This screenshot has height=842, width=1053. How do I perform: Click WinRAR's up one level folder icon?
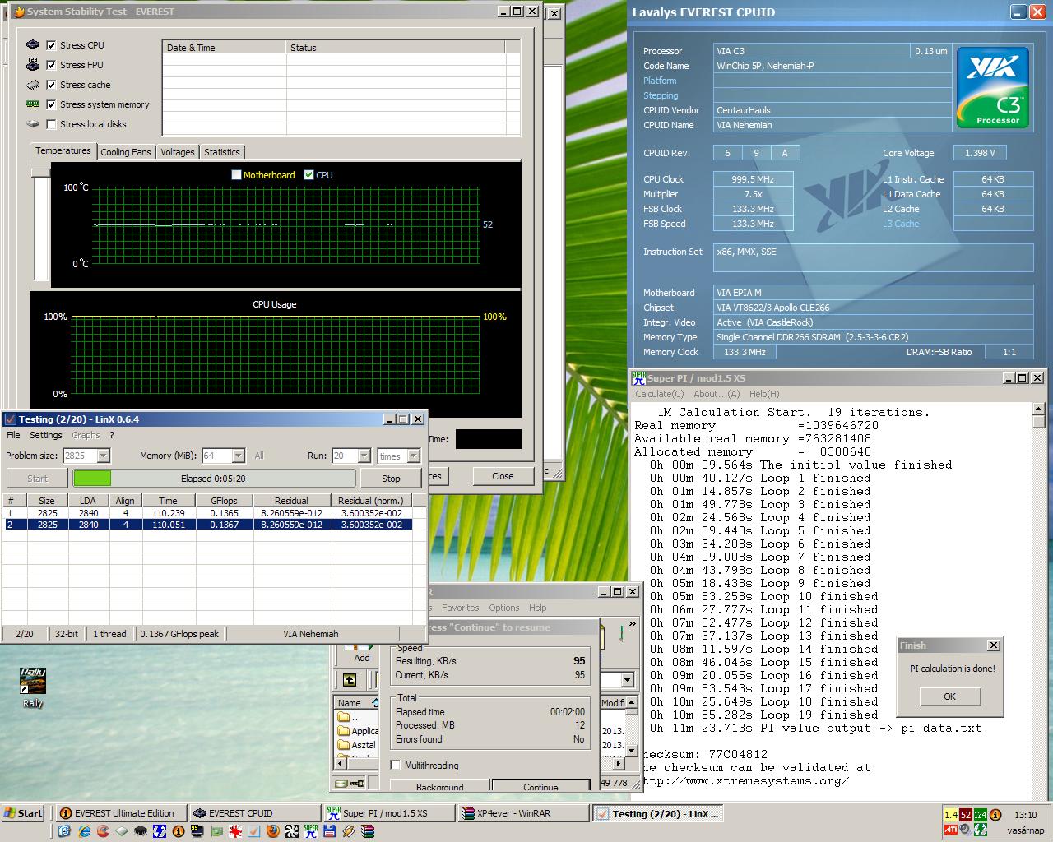click(350, 679)
